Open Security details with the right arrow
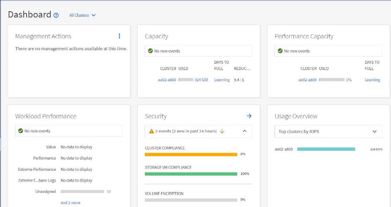This screenshot has width=391, height=207. [249, 116]
